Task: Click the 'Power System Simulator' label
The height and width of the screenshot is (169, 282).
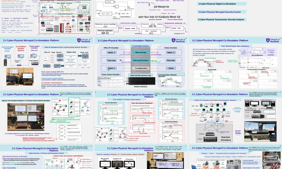Action: (111, 75)
